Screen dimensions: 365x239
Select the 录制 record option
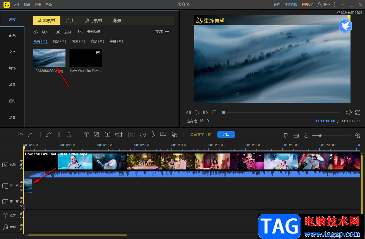click(x=63, y=32)
